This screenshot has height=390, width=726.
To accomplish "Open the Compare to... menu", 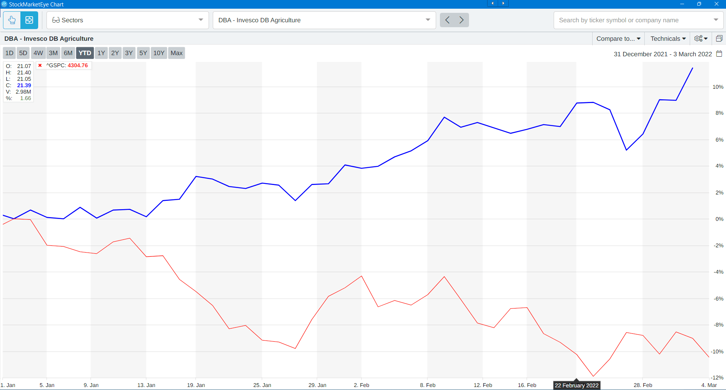I will coord(618,39).
